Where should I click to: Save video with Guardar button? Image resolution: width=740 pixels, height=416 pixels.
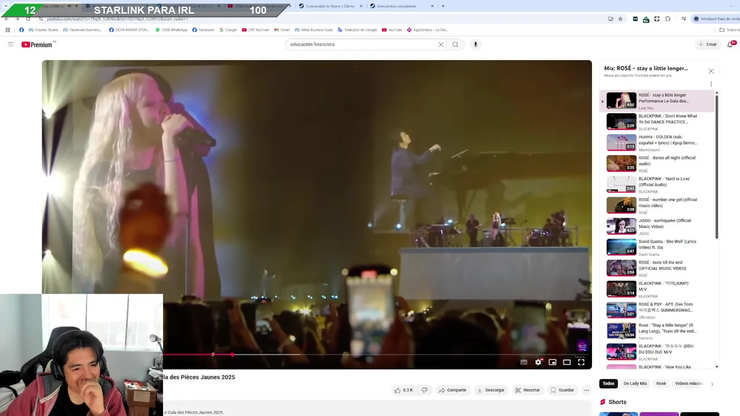point(563,390)
